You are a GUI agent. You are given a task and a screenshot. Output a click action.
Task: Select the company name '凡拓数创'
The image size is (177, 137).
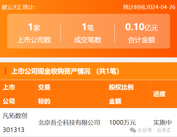(15, 116)
